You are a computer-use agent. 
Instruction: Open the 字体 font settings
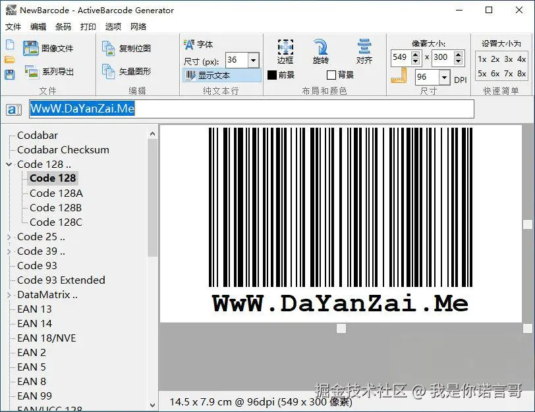click(x=198, y=44)
